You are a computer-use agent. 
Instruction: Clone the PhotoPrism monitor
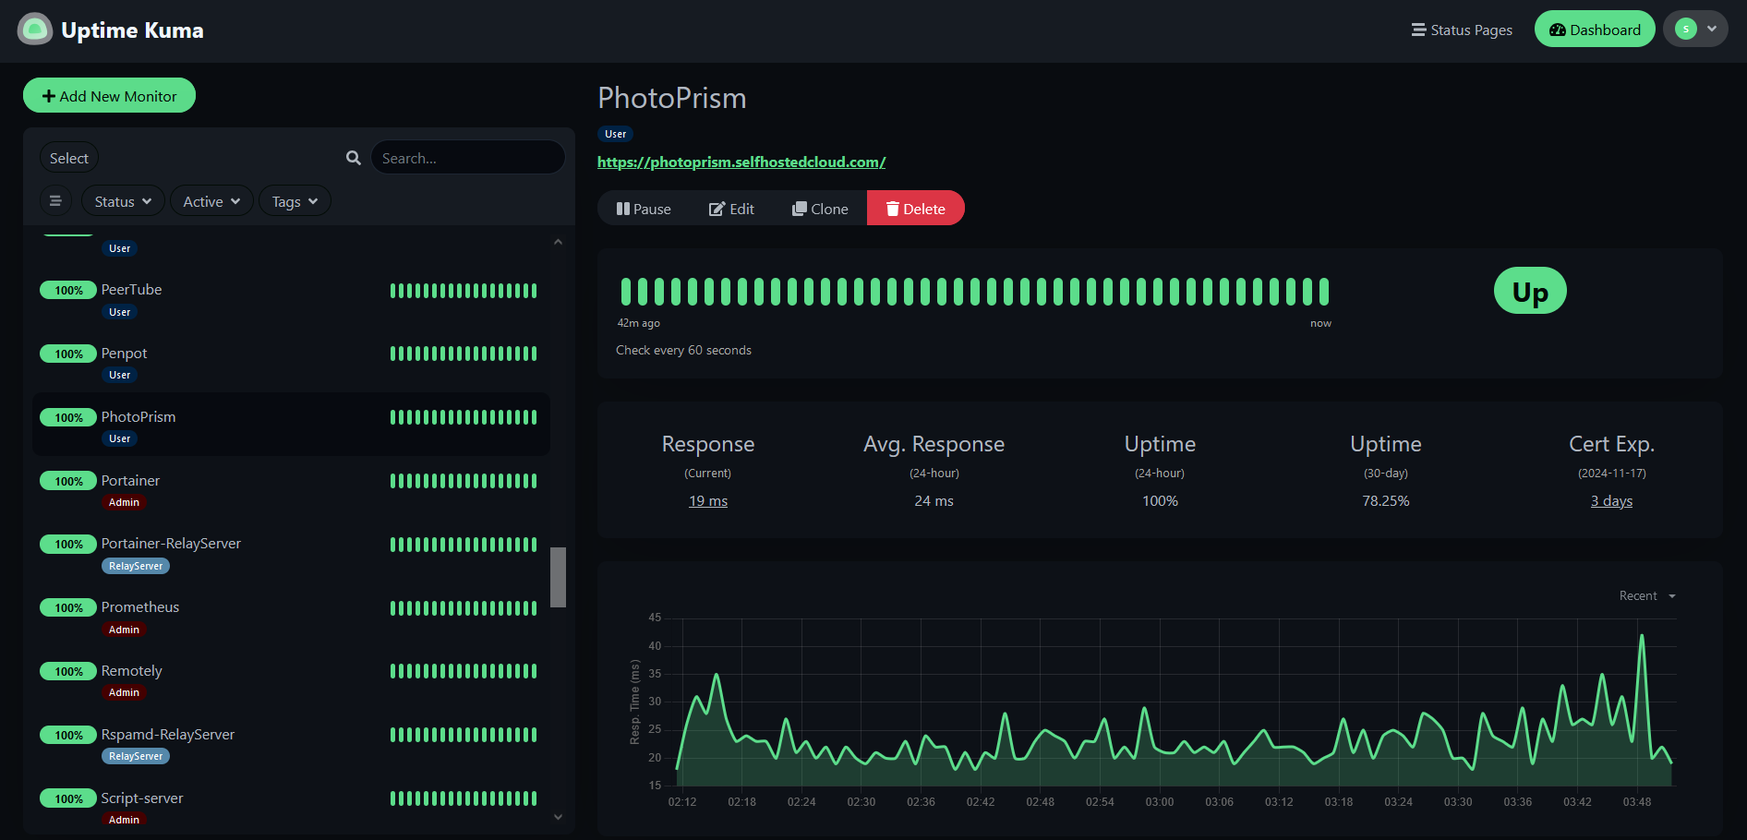pos(820,209)
